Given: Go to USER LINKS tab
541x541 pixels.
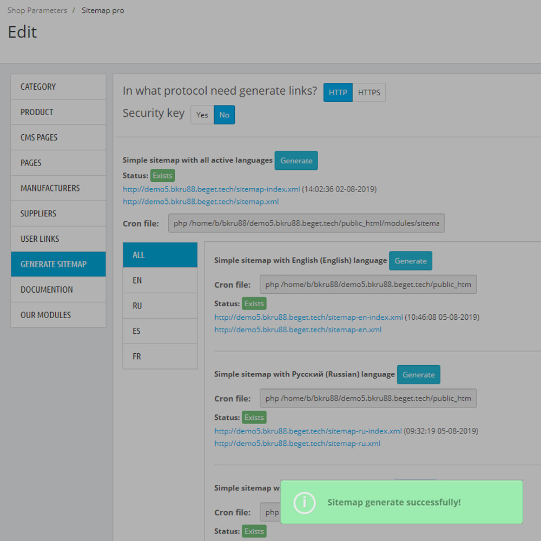Looking at the screenshot, I should point(58,239).
